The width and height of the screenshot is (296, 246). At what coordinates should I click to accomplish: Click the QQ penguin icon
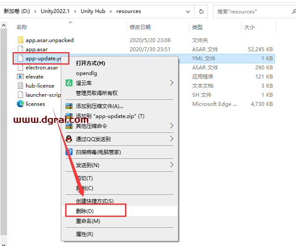(69, 139)
